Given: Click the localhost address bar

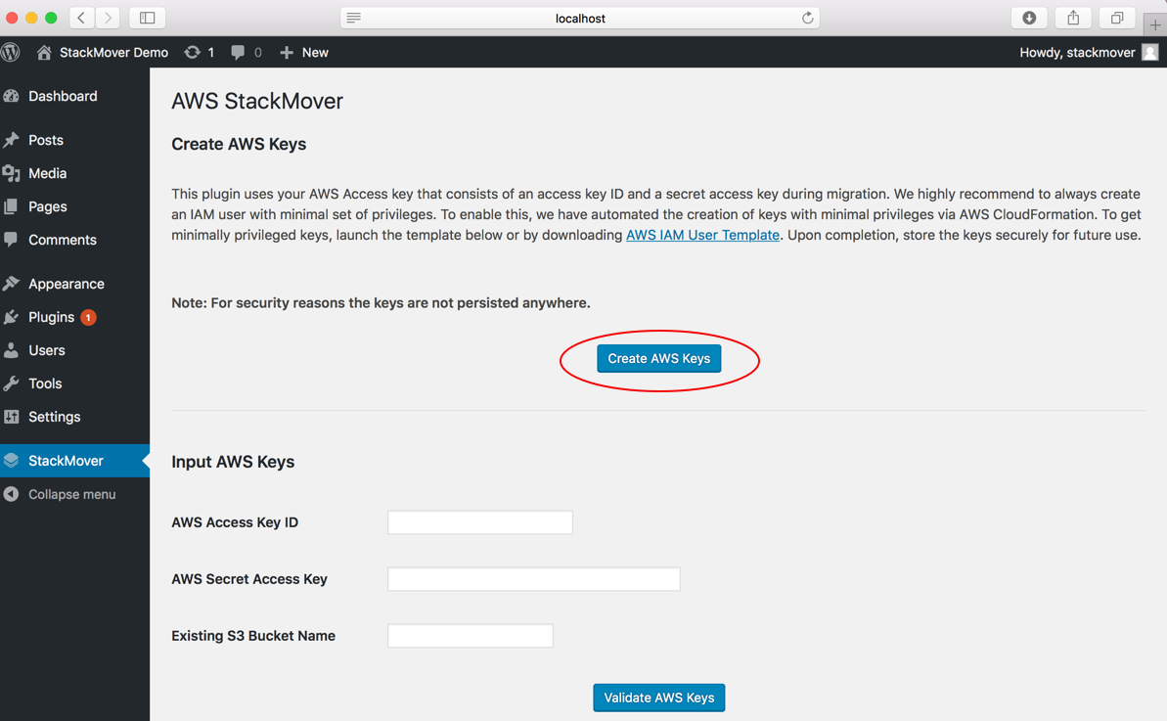Looking at the screenshot, I should click(x=580, y=18).
